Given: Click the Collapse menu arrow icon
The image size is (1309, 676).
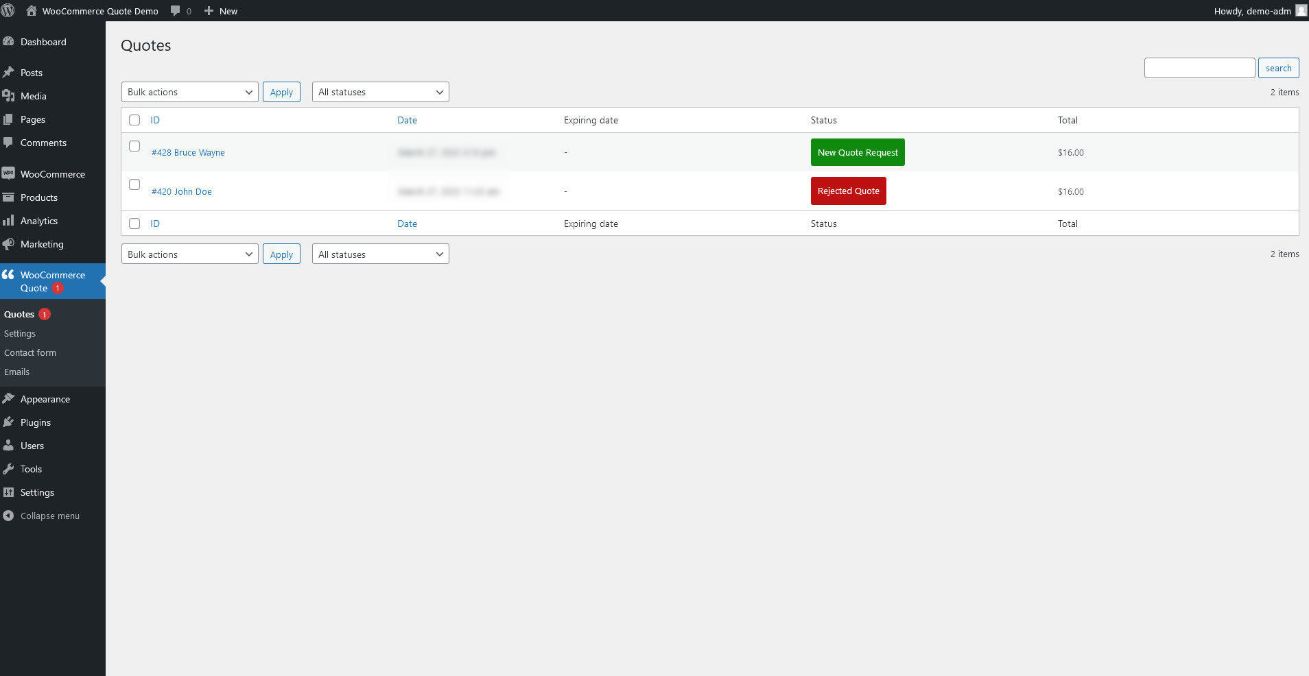Looking at the screenshot, I should (8, 516).
